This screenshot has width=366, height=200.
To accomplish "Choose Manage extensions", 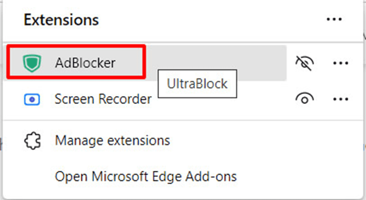I will coord(112,141).
